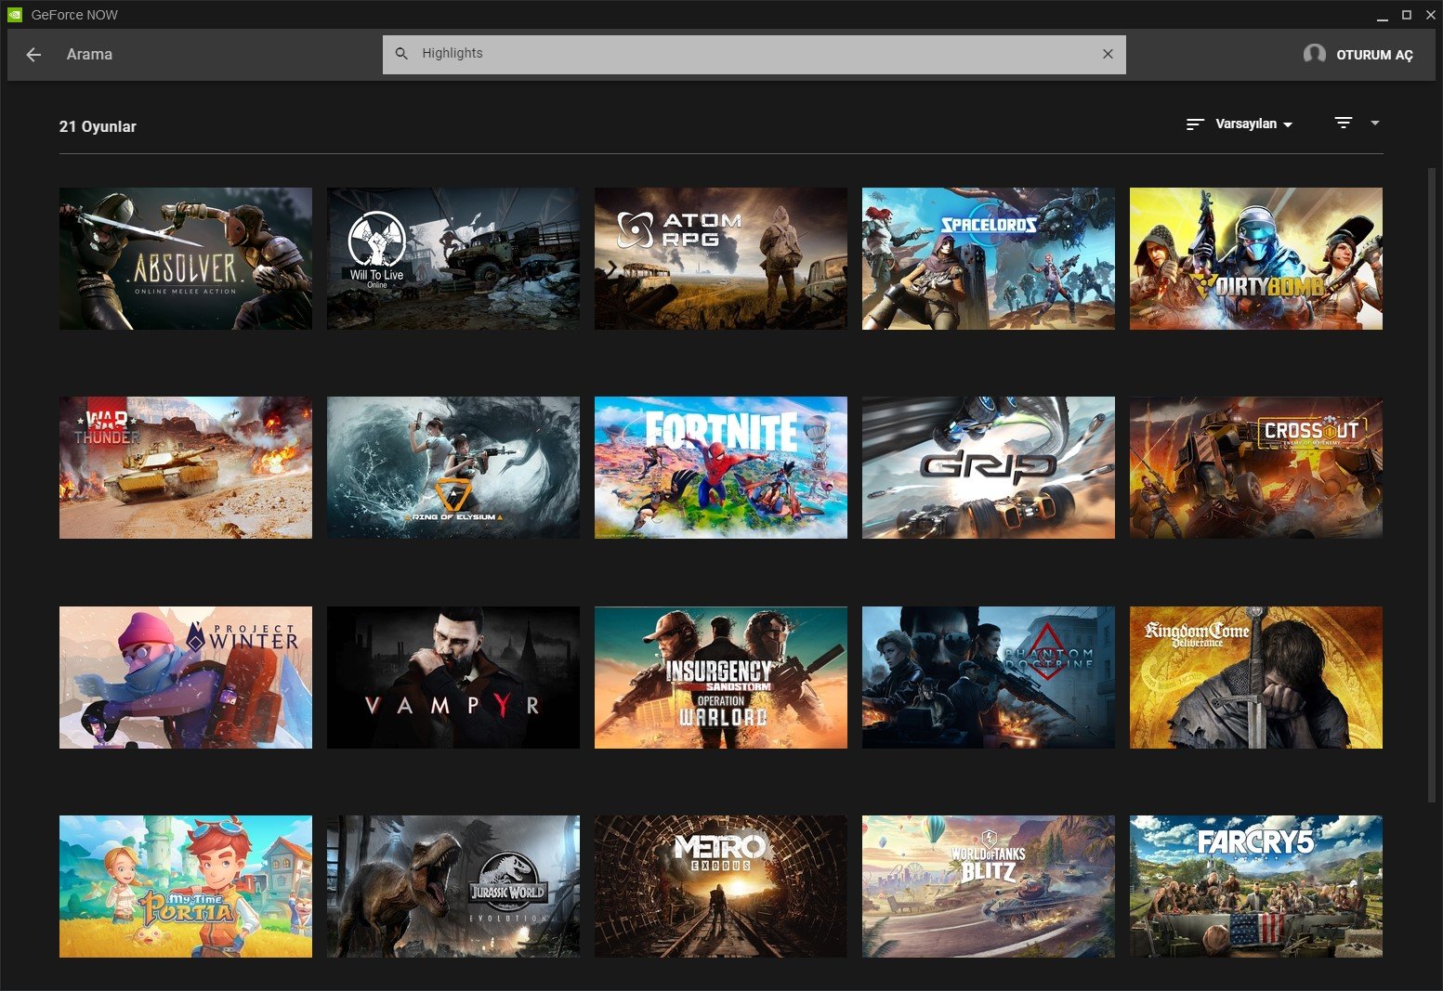Open the Far Cry 5 tile
This screenshot has height=991, width=1443.
[x=1256, y=886]
